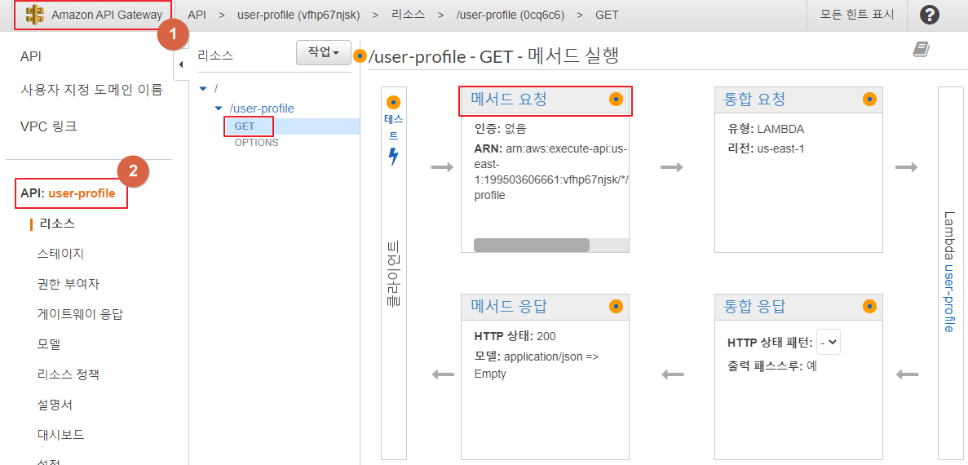The height and width of the screenshot is (465, 968).
Task: Click the 출력 패스스루: 예 text
Action: (x=772, y=365)
